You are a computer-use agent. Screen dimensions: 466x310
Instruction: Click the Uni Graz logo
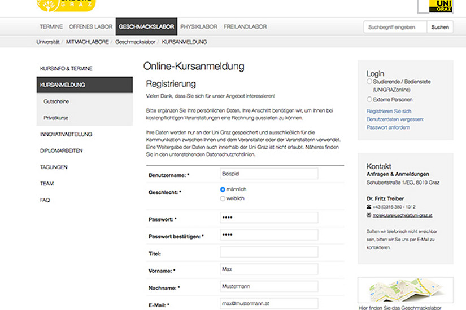[x=435, y=6]
